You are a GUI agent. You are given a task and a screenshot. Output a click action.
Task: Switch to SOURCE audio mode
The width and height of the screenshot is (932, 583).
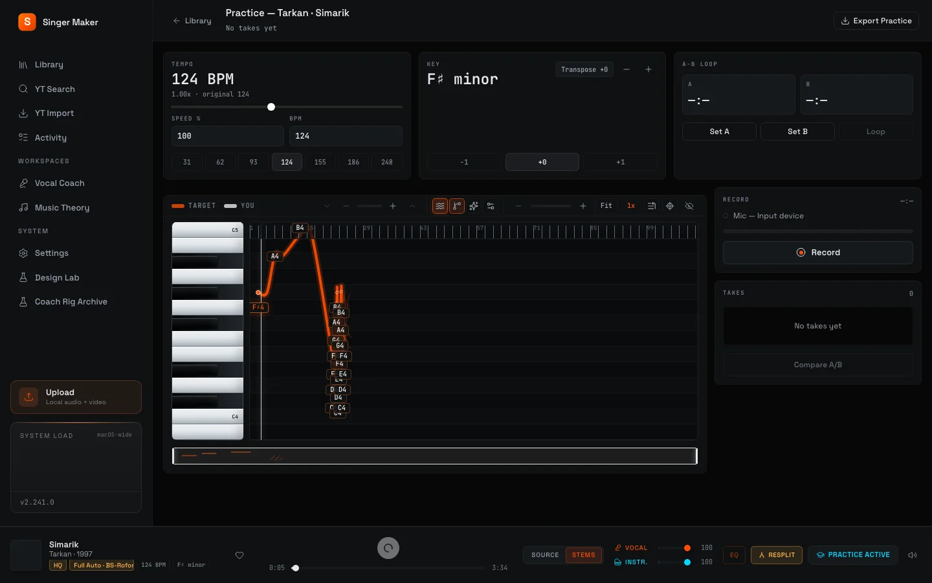coord(545,555)
